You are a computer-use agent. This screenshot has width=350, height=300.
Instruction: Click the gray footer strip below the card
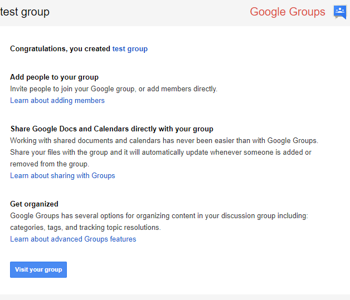175,297
